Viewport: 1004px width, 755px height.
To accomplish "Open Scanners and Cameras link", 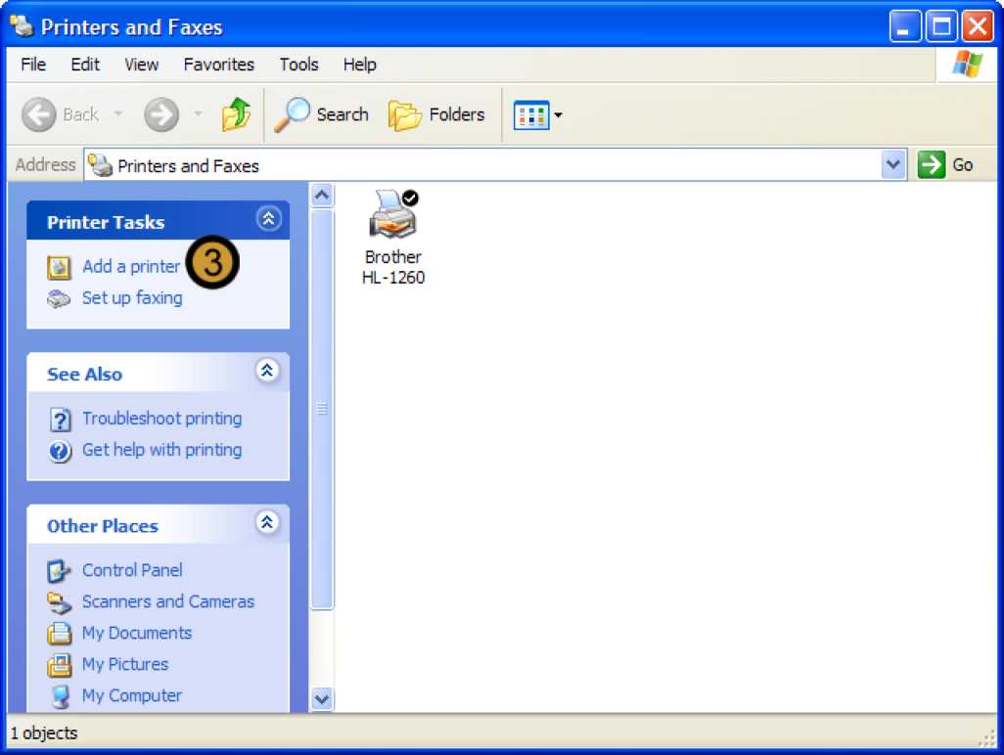I will (167, 601).
